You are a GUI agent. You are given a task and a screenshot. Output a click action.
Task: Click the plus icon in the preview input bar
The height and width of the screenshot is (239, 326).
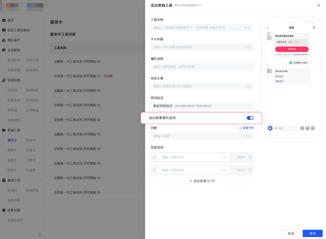click(313, 128)
